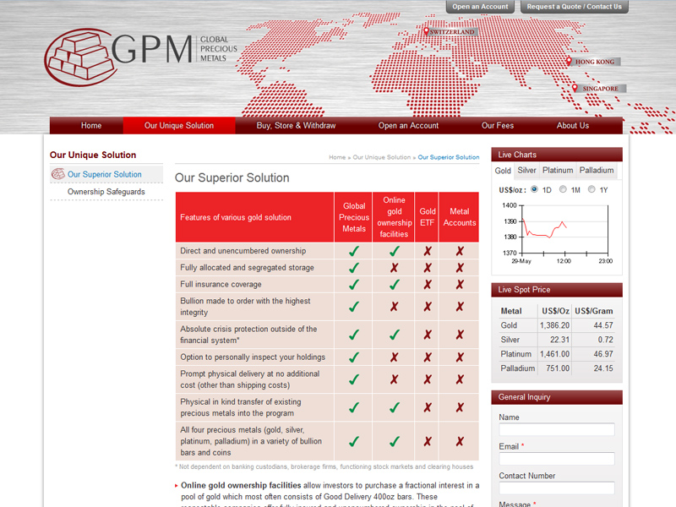Click Fully allocated and segregated storage text
Image resolution: width=676 pixels, height=507 pixels.
pos(247,268)
